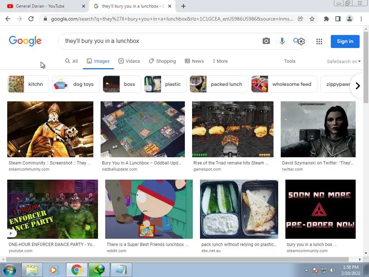The height and width of the screenshot is (277, 369).
Task: Launch media player taskbar icon
Action: pyautogui.click(x=54, y=270)
